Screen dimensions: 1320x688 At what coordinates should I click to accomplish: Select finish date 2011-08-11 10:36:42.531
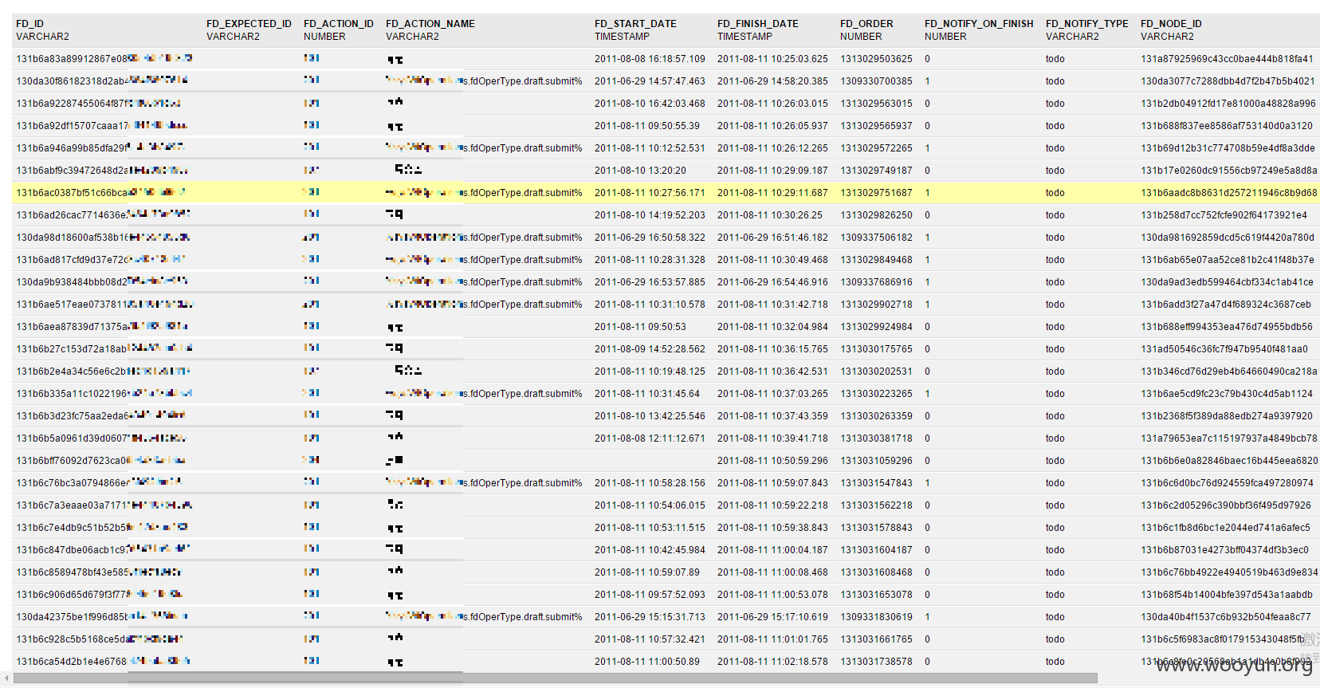point(772,372)
